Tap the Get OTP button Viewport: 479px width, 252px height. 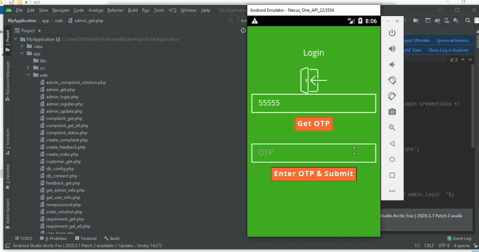(x=313, y=124)
